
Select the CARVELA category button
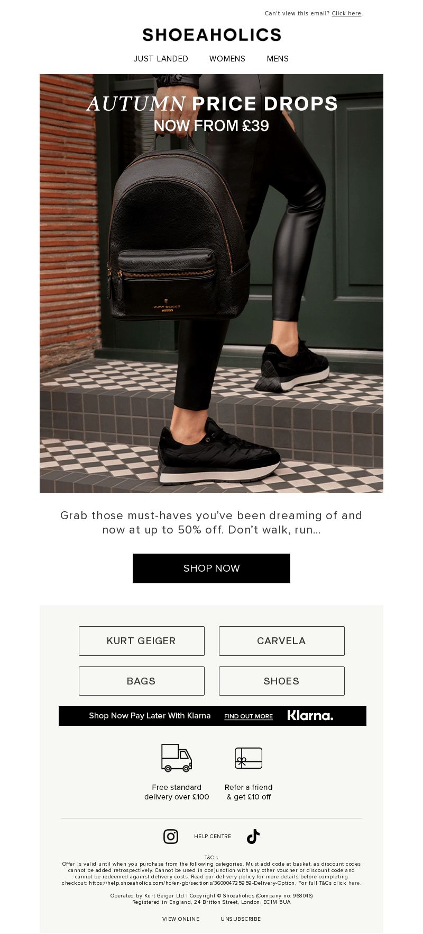(282, 641)
